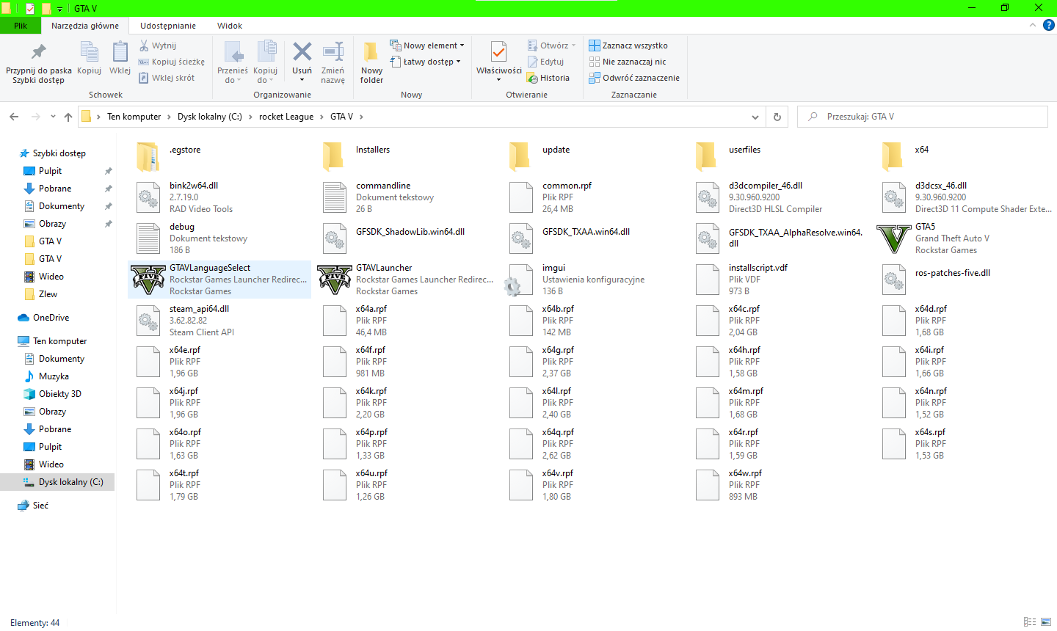Image resolution: width=1057 pixels, height=631 pixels.
Task: Open the Przenieś do dropdown
Action: pos(233,62)
